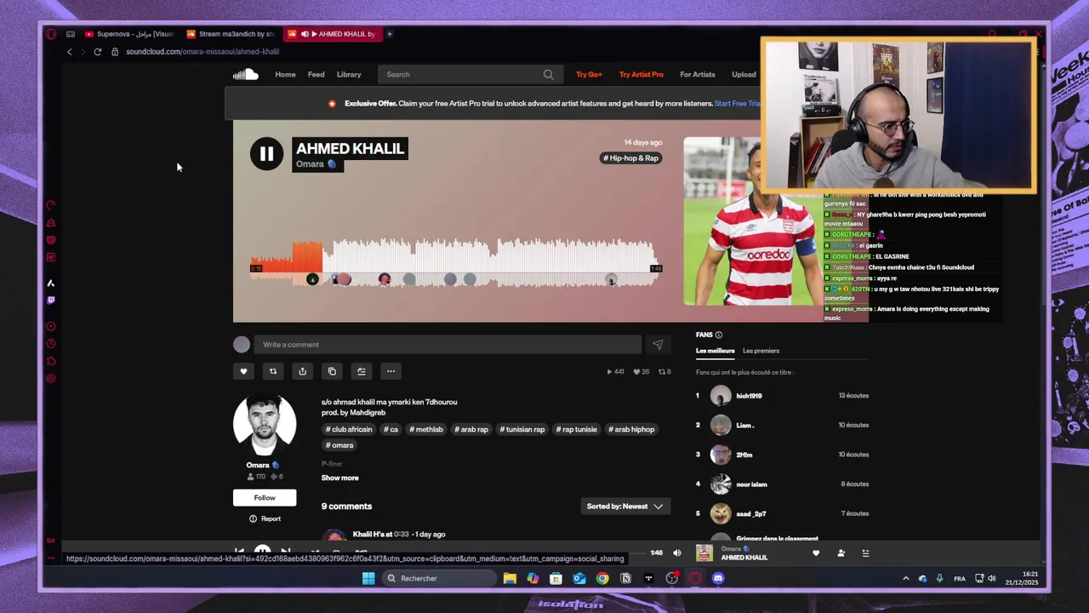Click the Omara artist name in the header
Viewport: 1089px width, 613px height.
[310, 164]
